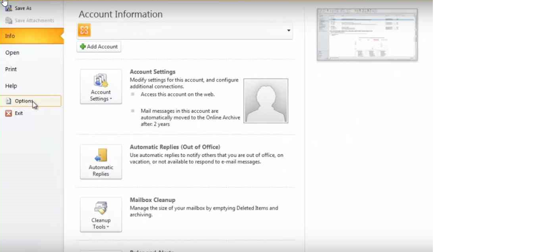
Task: Expand the account selection dropdown
Action: tap(289, 30)
